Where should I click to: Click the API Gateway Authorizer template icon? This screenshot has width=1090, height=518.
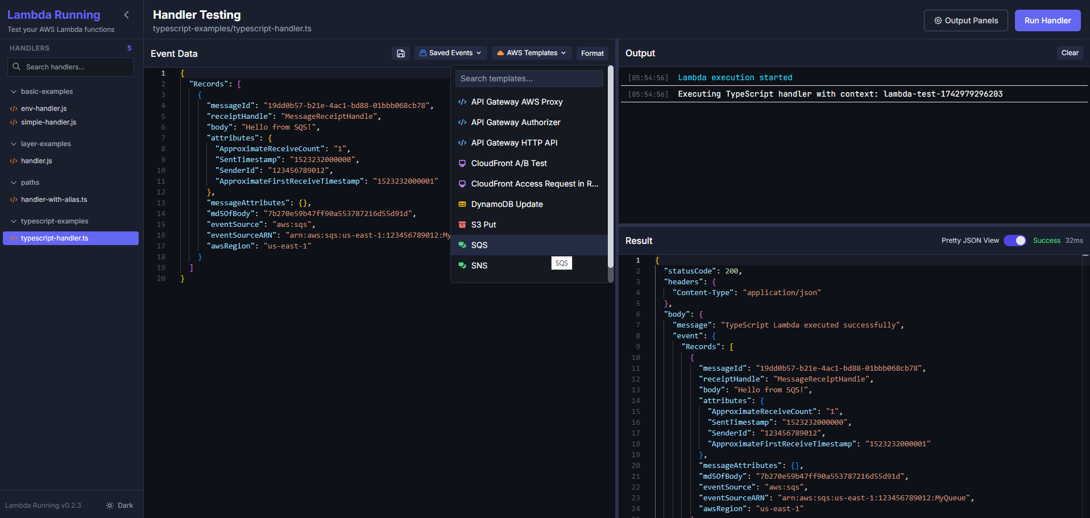462,123
